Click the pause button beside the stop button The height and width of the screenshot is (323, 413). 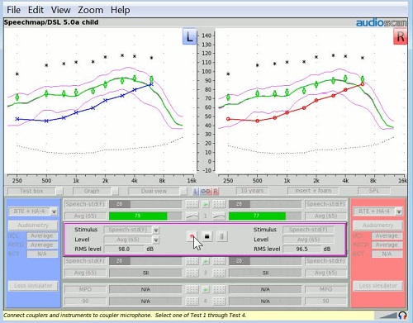pyautogui.click(x=222, y=236)
